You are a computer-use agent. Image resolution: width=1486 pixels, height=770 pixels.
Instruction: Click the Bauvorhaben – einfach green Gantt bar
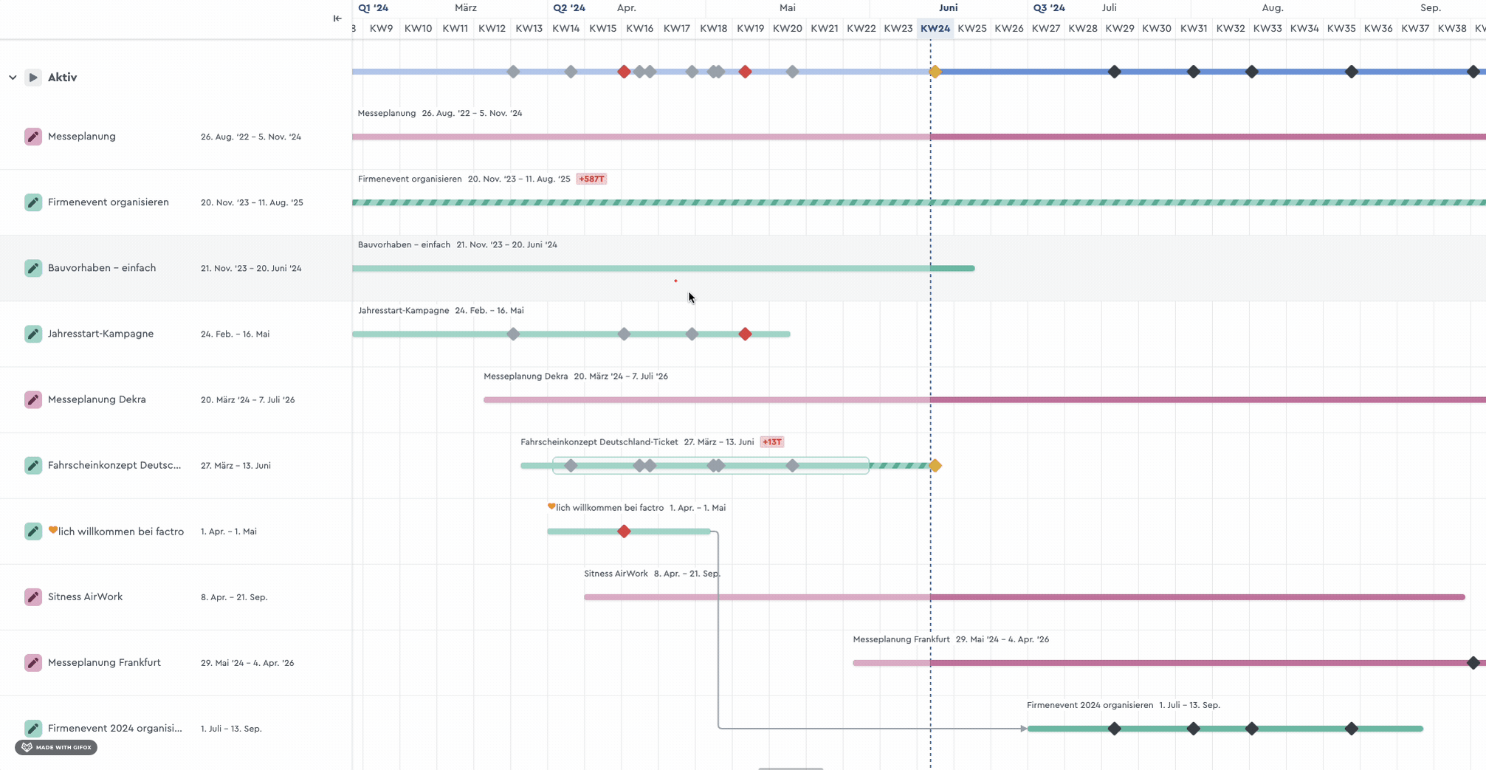(x=664, y=268)
